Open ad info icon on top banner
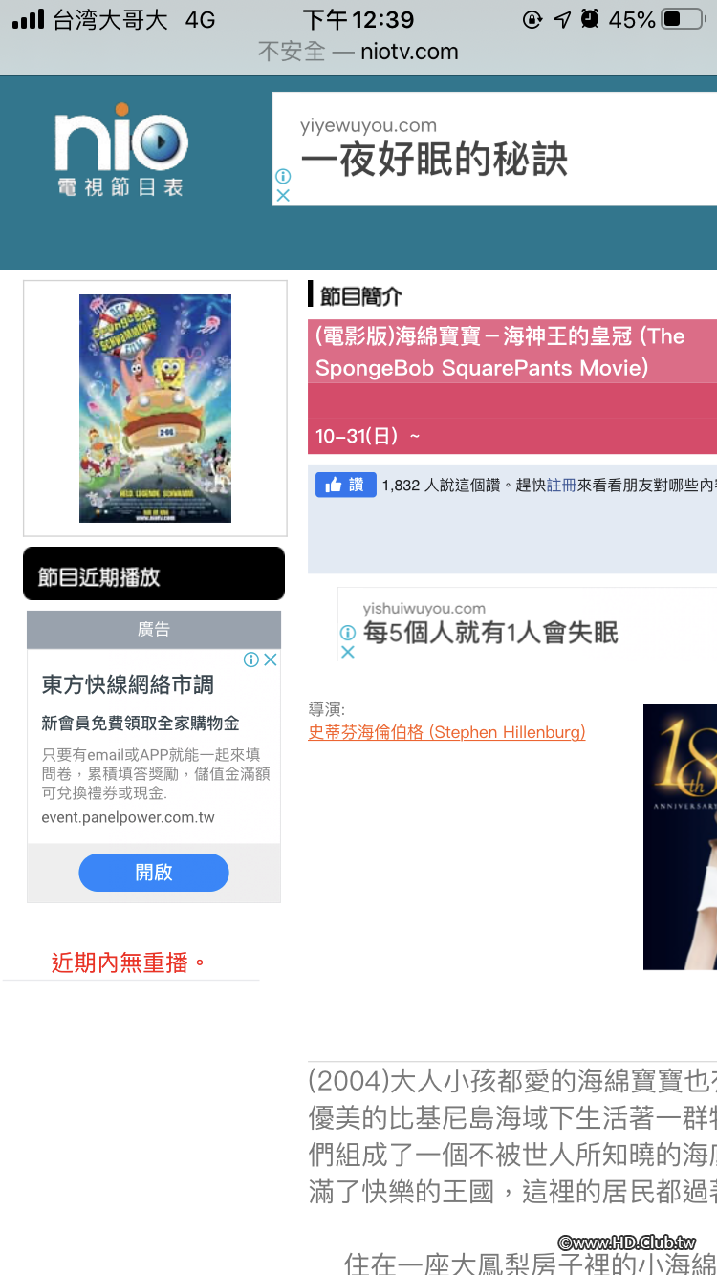This screenshot has height=1275, width=717. (283, 177)
